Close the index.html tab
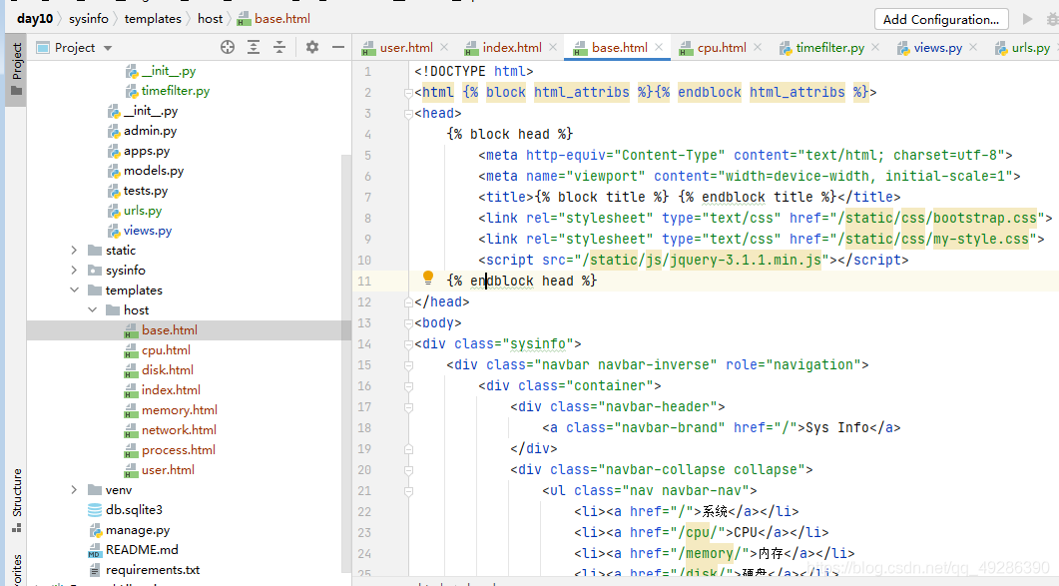Viewport: 1059px width, 586px height. click(x=553, y=47)
